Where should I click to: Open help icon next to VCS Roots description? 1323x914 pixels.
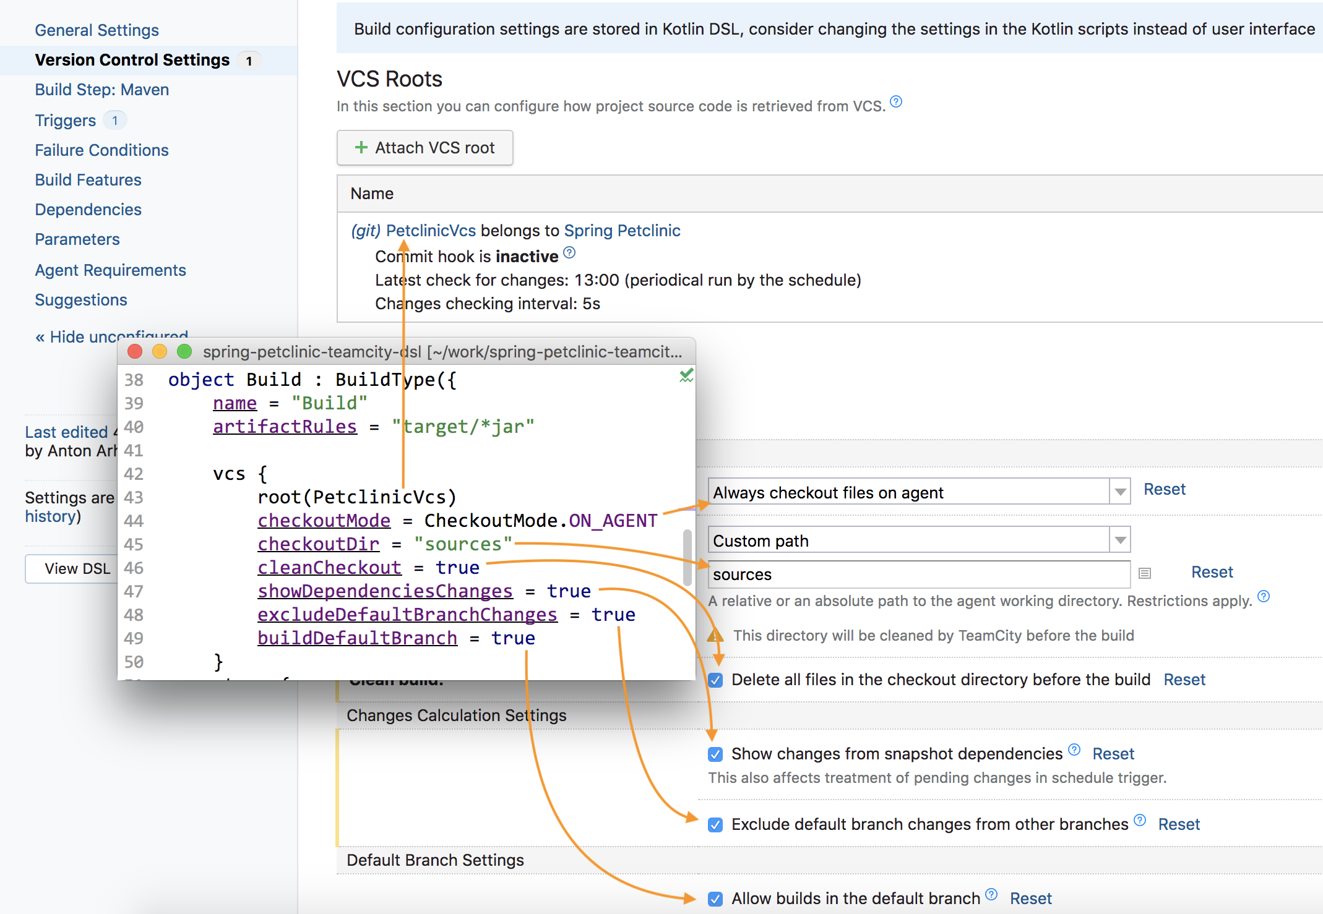click(895, 101)
